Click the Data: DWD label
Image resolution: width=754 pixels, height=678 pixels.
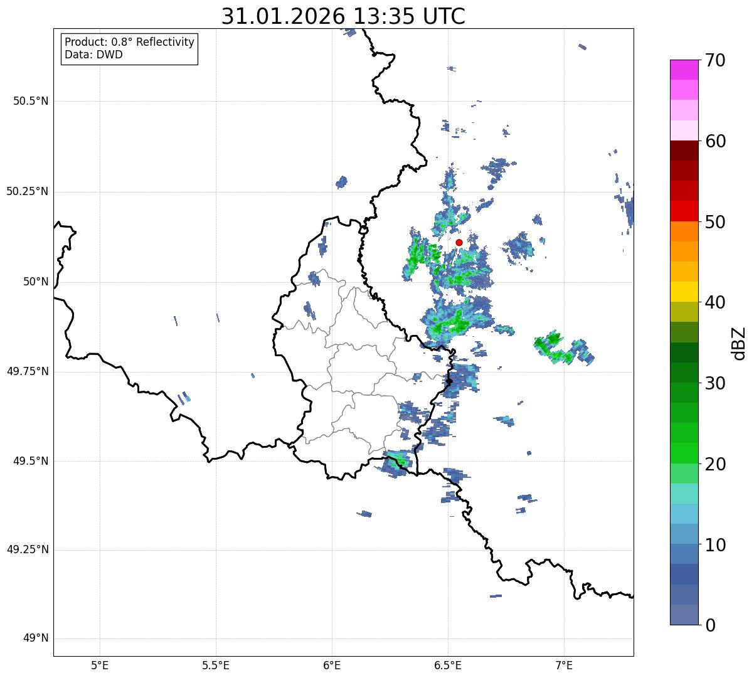click(x=93, y=55)
